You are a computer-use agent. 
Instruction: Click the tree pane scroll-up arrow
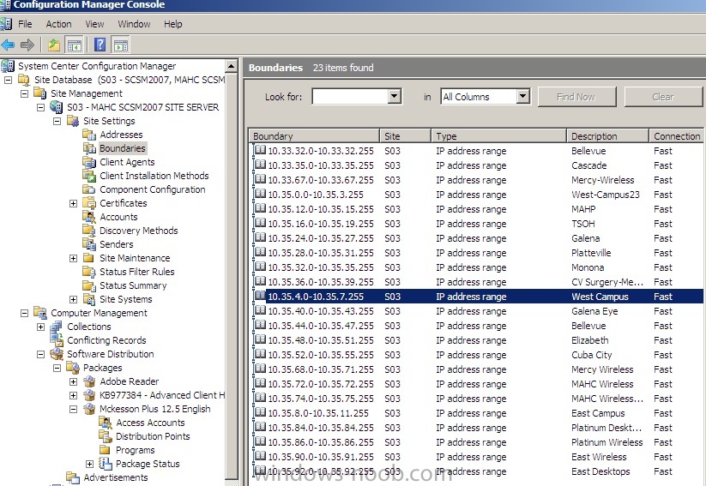pos(232,67)
